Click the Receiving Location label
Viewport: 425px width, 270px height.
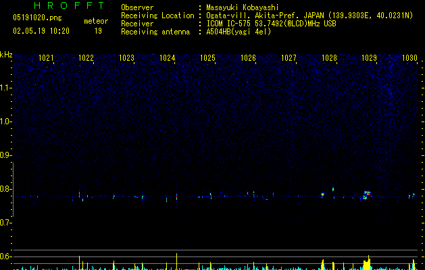click(x=157, y=16)
